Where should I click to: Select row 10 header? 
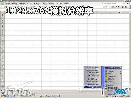2,37
